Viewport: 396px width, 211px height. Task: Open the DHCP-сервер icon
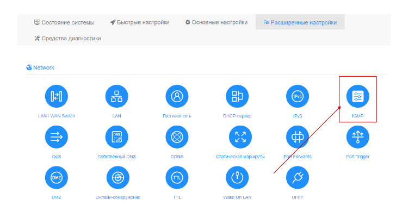[x=237, y=96]
